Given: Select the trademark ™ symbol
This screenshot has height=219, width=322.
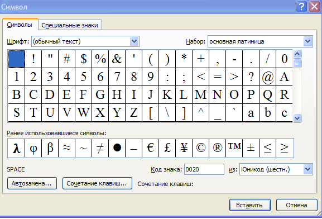Looking at the screenshot, I should (x=234, y=148).
